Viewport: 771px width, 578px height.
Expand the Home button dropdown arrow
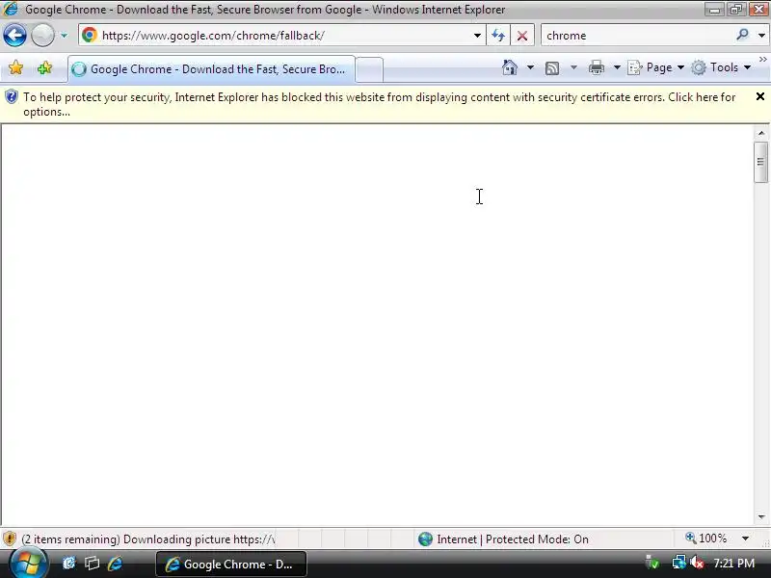coord(530,67)
